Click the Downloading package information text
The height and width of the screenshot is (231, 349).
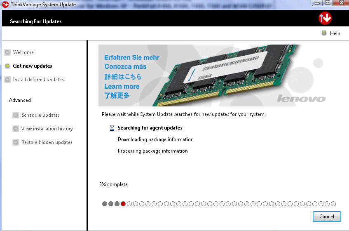(x=156, y=139)
